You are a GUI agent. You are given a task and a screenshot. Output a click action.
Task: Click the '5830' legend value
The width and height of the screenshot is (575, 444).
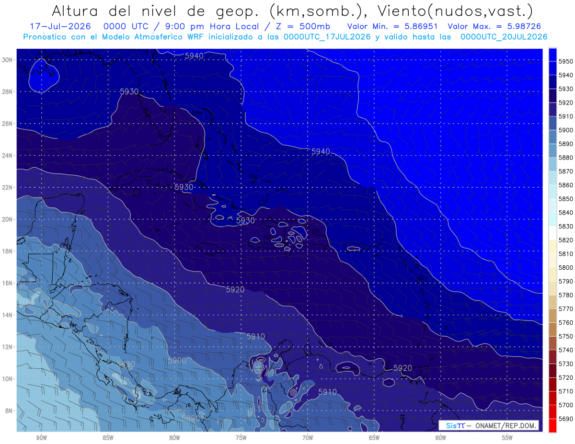coord(565,227)
